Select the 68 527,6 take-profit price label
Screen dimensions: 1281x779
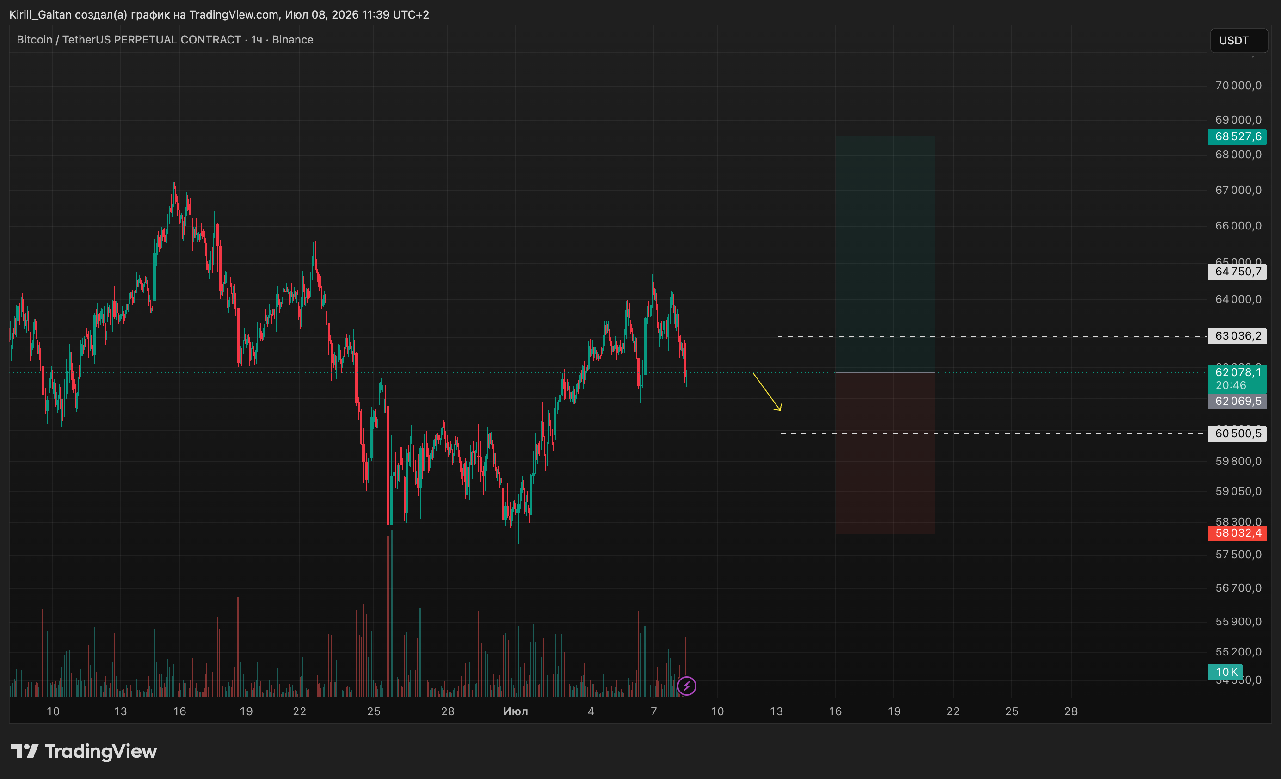[1238, 137]
